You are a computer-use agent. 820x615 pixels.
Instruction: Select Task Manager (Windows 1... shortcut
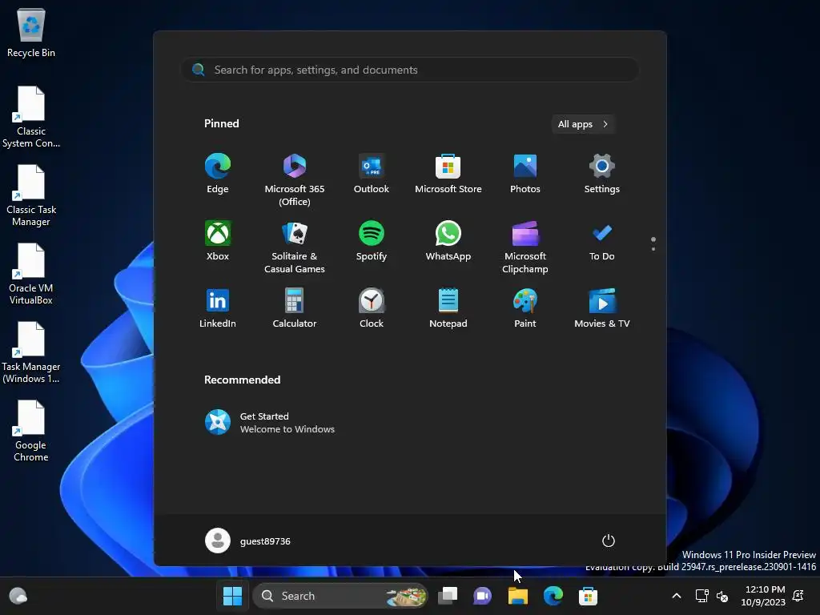[31, 352]
